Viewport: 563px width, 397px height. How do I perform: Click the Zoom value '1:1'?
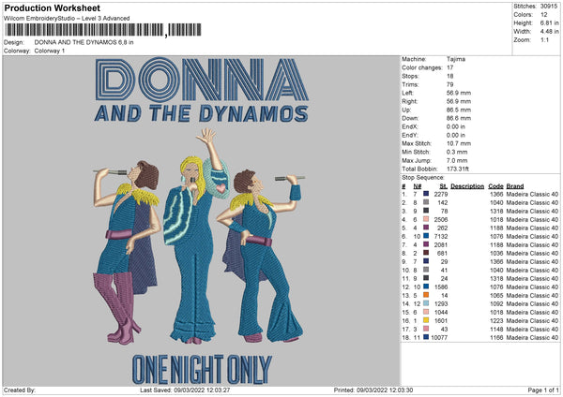coord(544,39)
